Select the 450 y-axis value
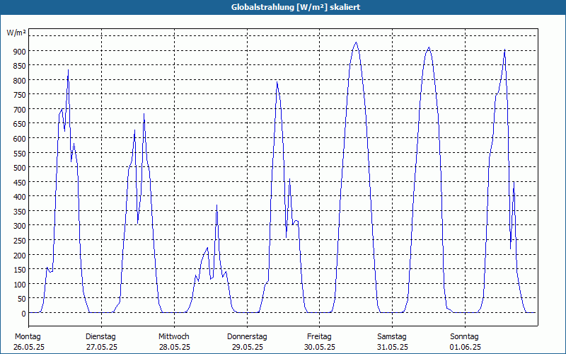The height and width of the screenshot is (354, 566). pos(20,183)
